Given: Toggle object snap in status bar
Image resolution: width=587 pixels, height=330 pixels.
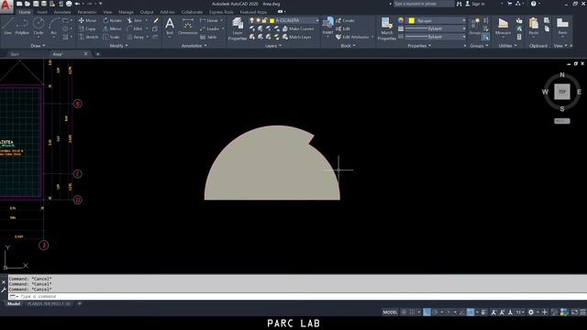Looking at the screenshot, I should coord(471,312).
